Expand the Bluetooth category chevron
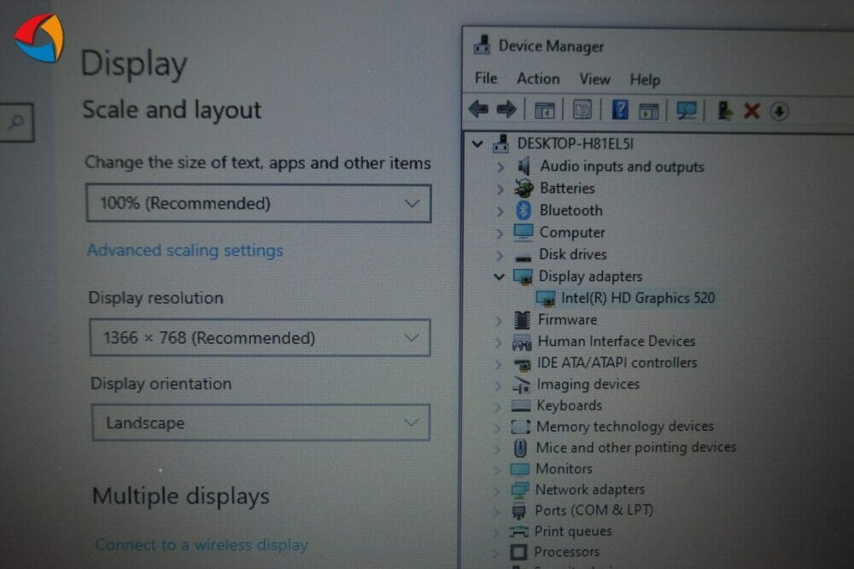The height and width of the screenshot is (569, 854). (500, 211)
